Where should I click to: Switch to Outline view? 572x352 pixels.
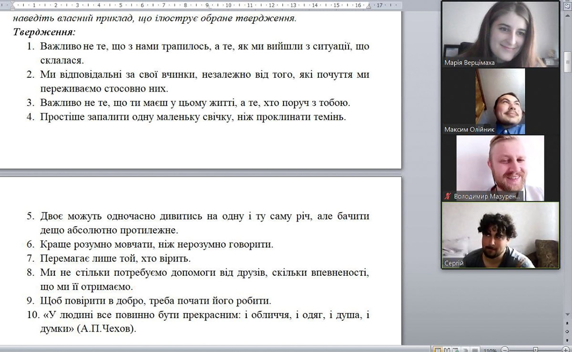pyautogui.click(x=465, y=349)
